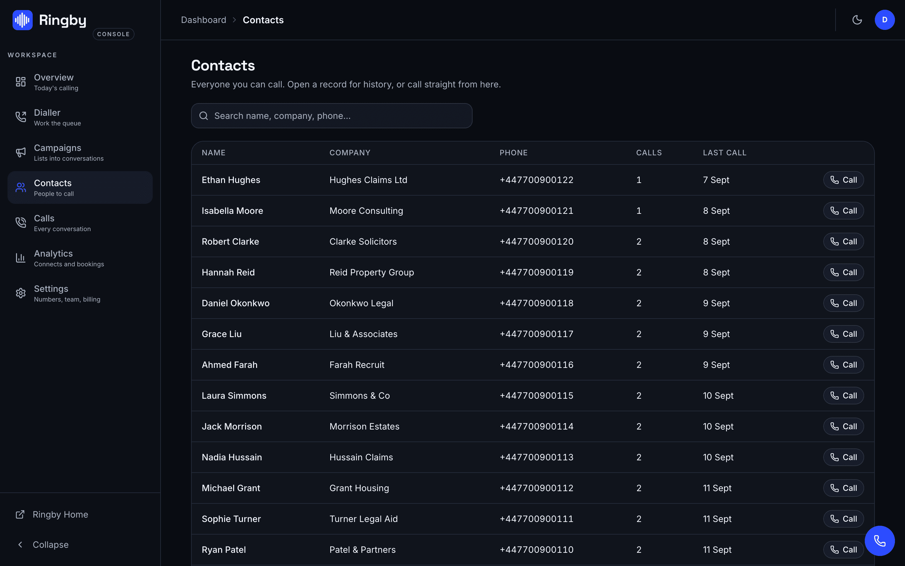This screenshot has width=905, height=566.
Task: Click the phone icon in Laura Simmons' Call button
Action: pyautogui.click(x=834, y=396)
